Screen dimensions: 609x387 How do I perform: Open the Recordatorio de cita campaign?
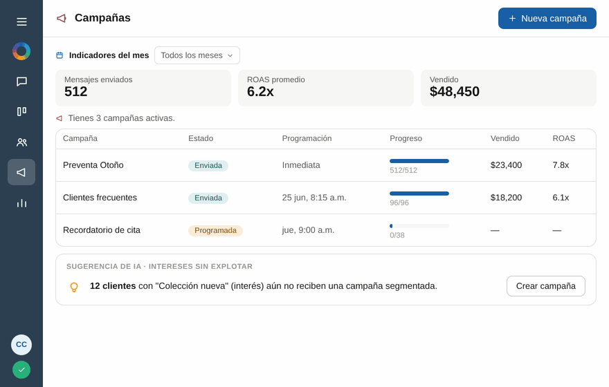[101, 230]
